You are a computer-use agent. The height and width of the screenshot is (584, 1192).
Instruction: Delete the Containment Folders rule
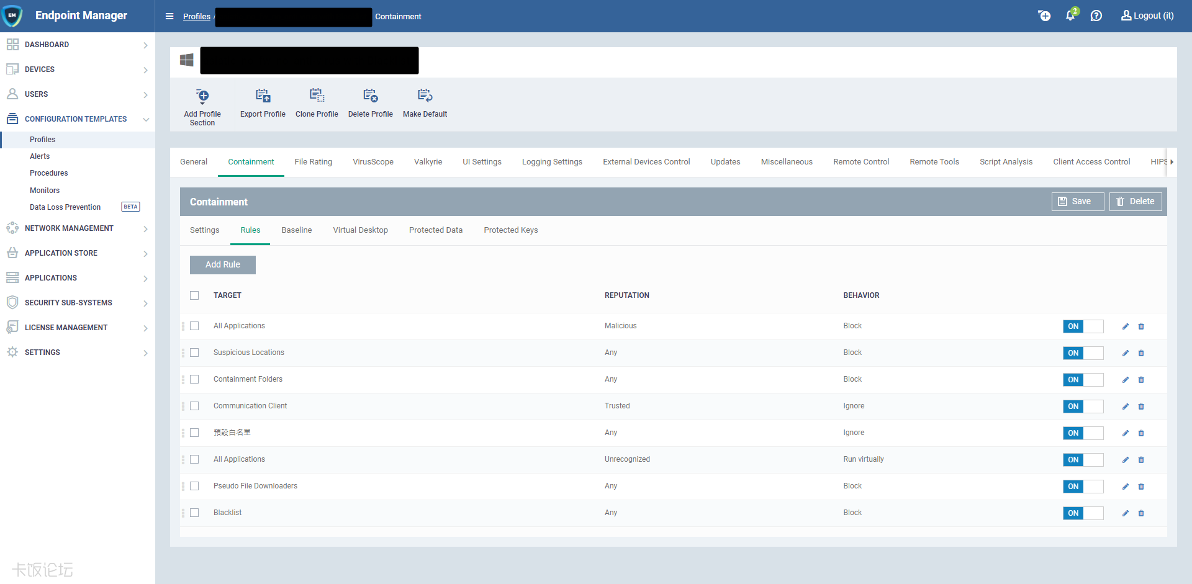pos(1141,380)
